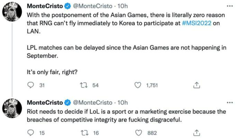Click the reply icon on the first tweet
The image size is (239, 138).
(30, 85)
